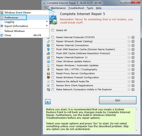Check Repair Internet Explorer 11 option
This screenshot has height=136, width=142.
click(53, 57)
